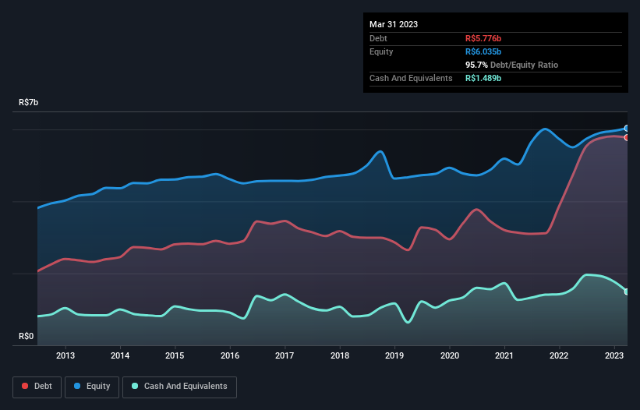
Task: Click the red Debt endpoint marker on the chart
Action: click(x=627, y=138)
